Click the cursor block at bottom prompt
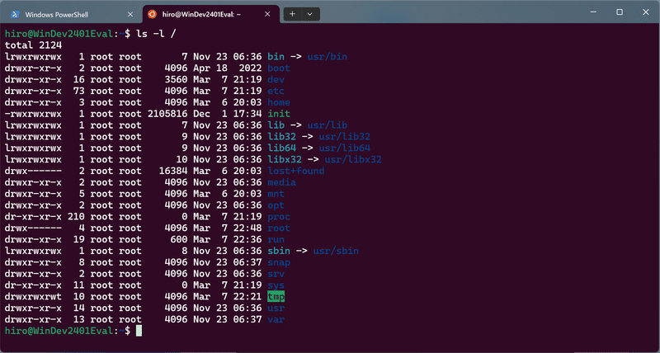The image size is (660, 353). 139,331
